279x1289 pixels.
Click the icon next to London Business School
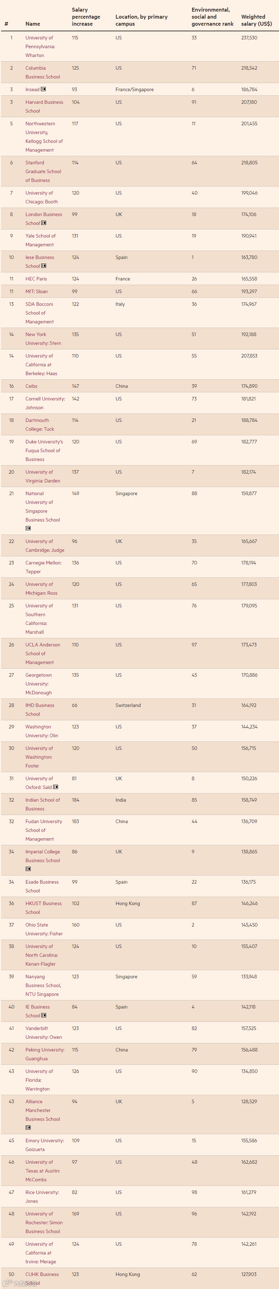tap(44, 223)
